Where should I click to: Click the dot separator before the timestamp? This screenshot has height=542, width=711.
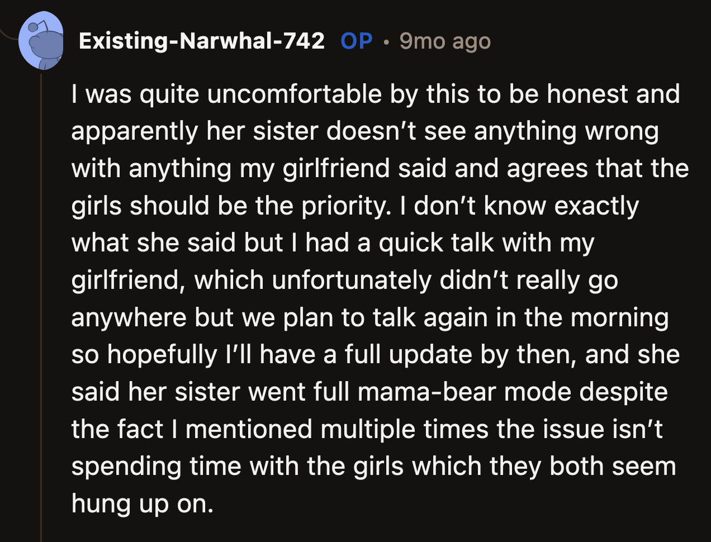pos(387,41)
